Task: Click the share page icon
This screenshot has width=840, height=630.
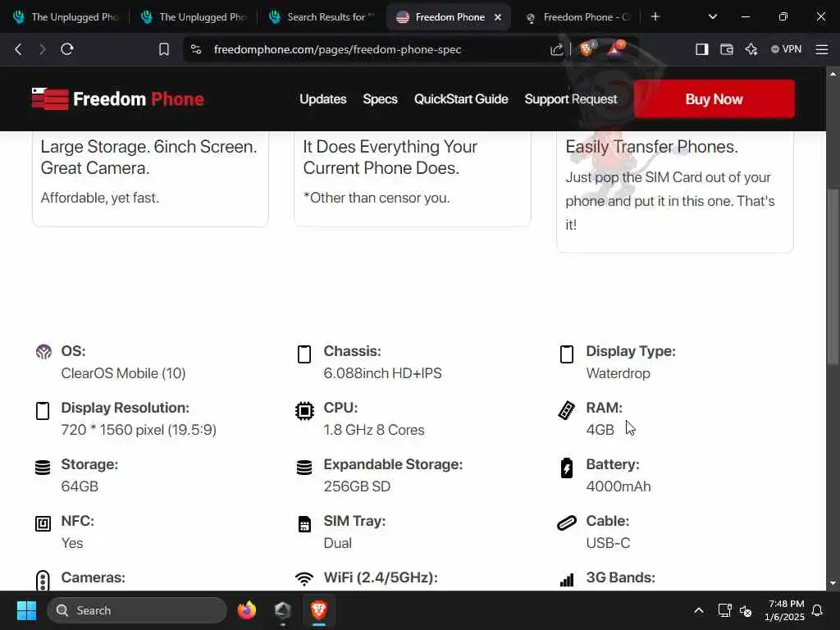Action: [557, 50]
